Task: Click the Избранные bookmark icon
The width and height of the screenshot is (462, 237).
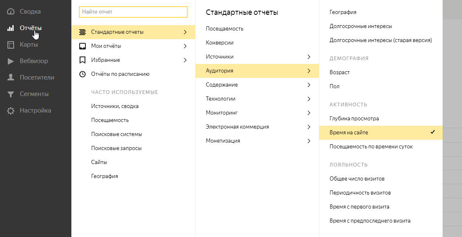Action: coord(82,60)
